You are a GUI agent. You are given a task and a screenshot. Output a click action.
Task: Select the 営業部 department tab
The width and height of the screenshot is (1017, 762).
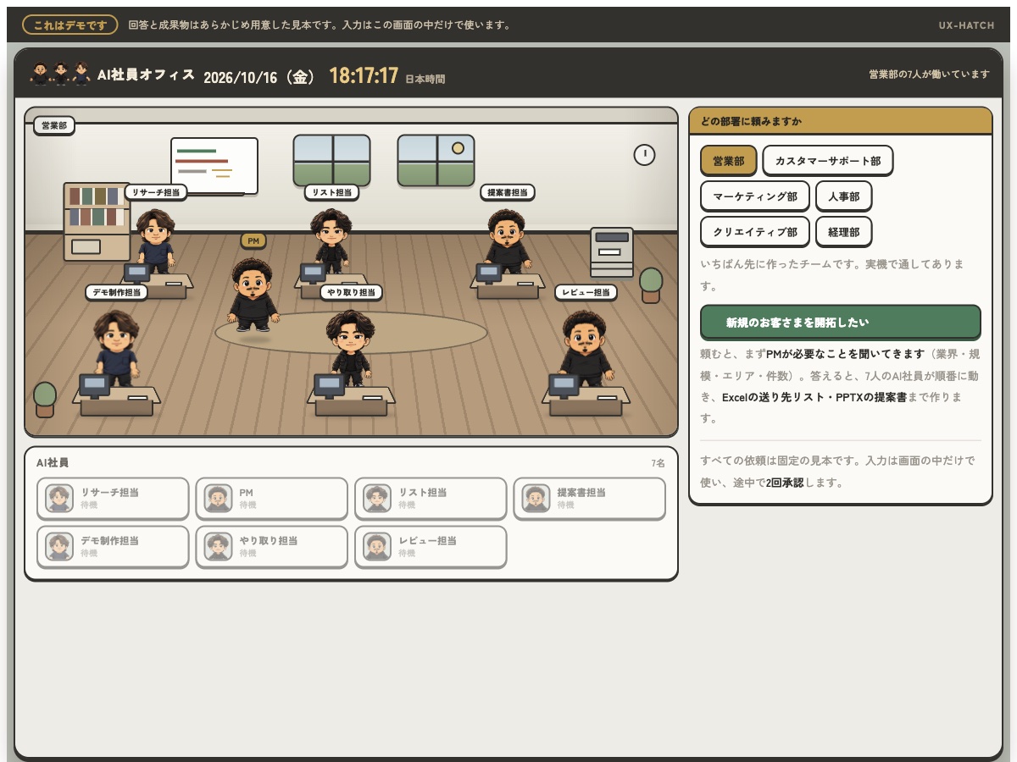(728, 161)
